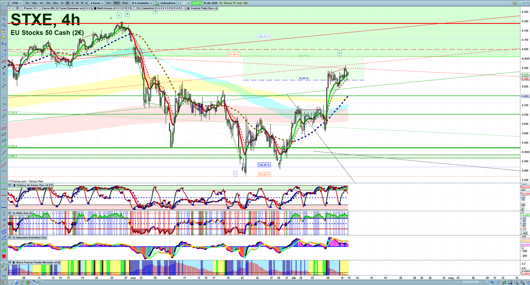530x285 pixels.
Task: Select the red diagonal line tool
Action: point(4,165)
